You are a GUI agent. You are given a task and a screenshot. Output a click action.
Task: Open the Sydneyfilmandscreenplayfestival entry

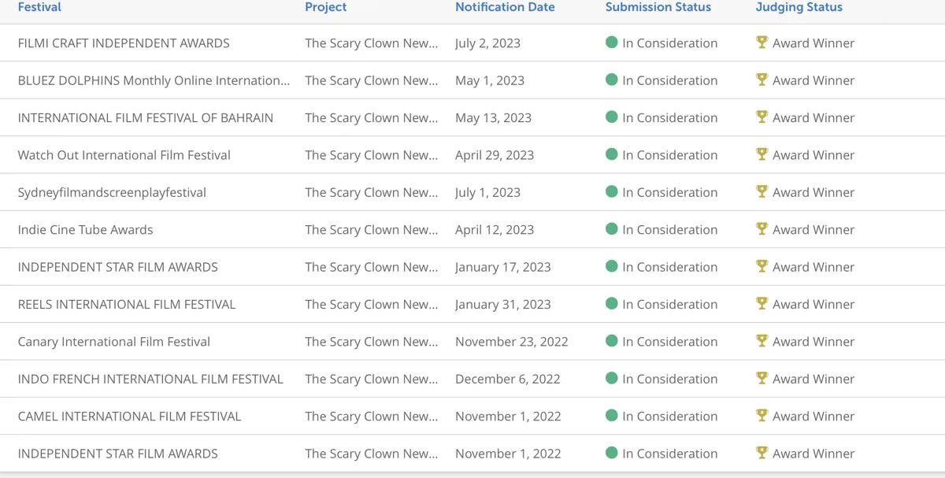pos(112,193)
